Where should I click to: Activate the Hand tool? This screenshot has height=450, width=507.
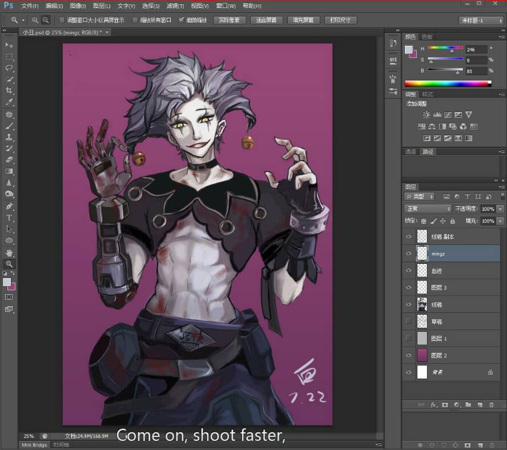click(9, 252)
